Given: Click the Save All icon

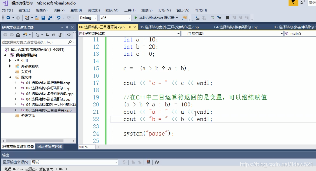Looking at the screenshot, I should click(50, 18).
